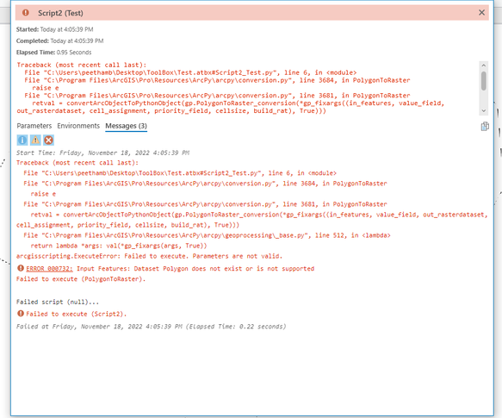Click the error icon beside Failed to execute (Script2)
This screenshot has height=418, width=502.
tap(21, 314)
